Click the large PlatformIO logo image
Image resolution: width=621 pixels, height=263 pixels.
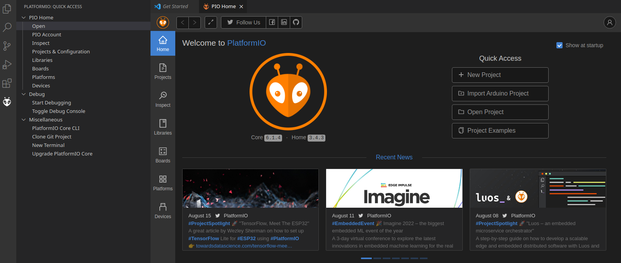coord(288,92)
